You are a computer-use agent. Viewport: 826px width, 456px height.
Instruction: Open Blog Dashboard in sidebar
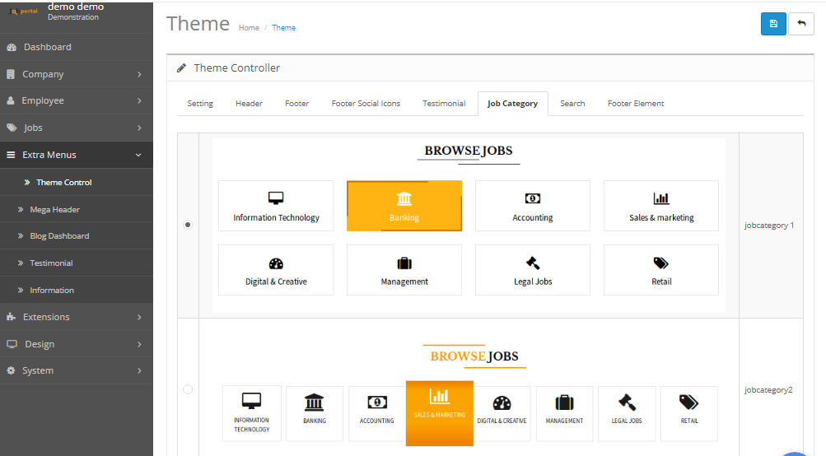pyautogui.click(x=59, y=236)
